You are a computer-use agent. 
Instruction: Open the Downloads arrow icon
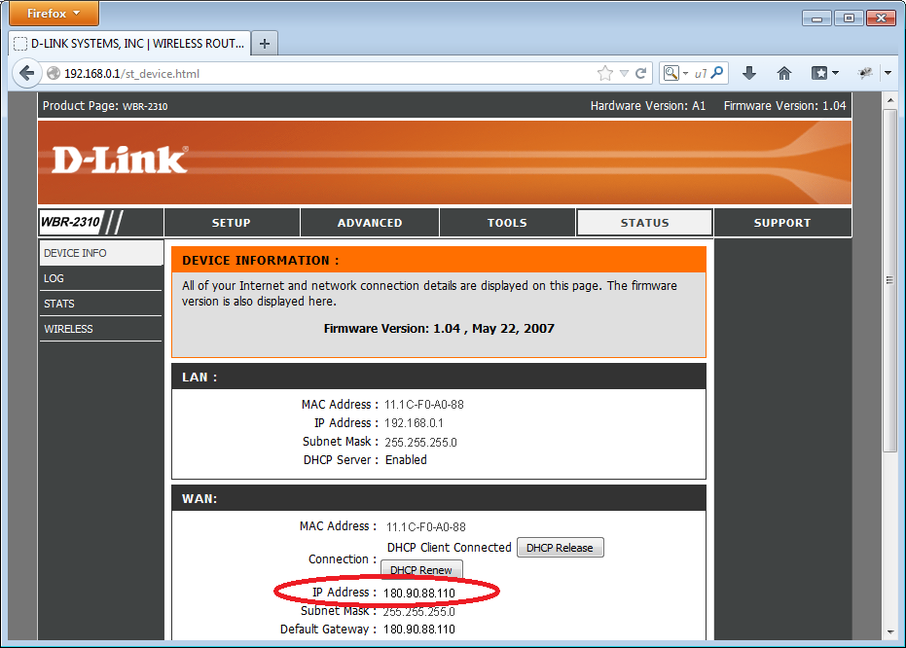point(749,73)
